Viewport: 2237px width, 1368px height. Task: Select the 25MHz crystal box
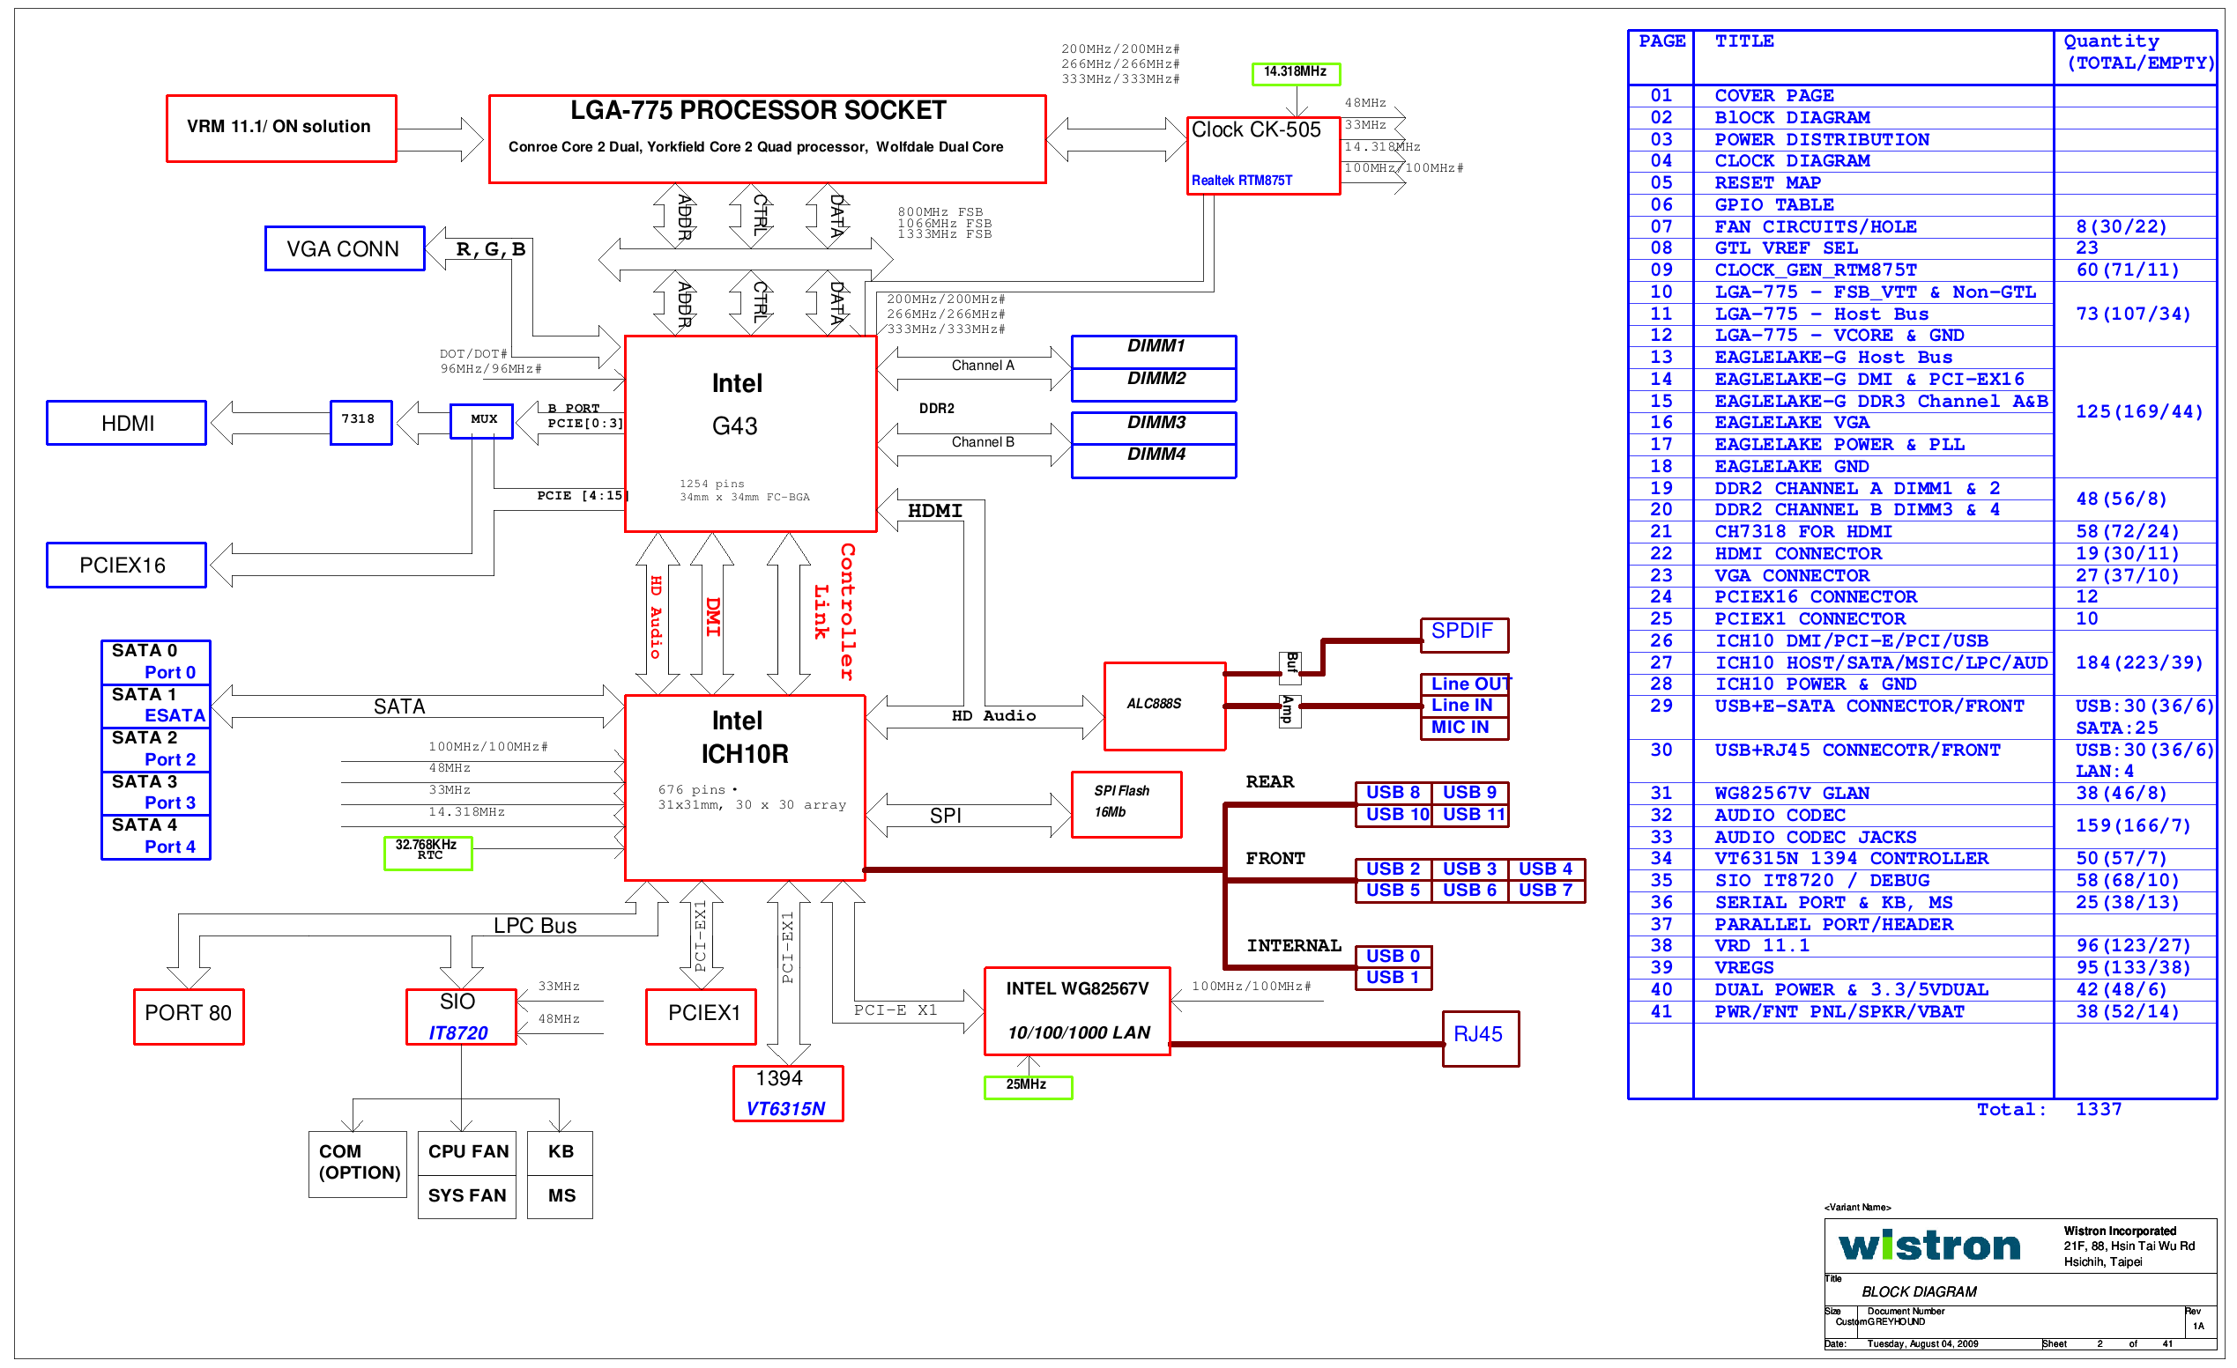[x=1028, y=1088]
